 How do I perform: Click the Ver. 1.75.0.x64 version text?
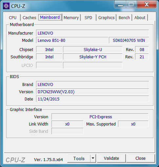coord(49,159)
